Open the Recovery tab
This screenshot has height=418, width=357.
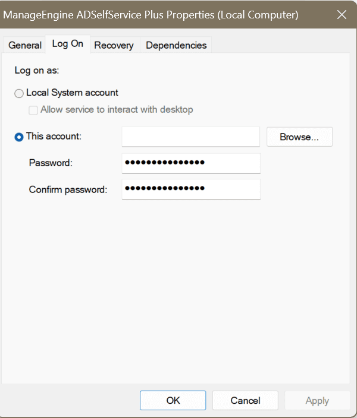click(x=114, y=45)
